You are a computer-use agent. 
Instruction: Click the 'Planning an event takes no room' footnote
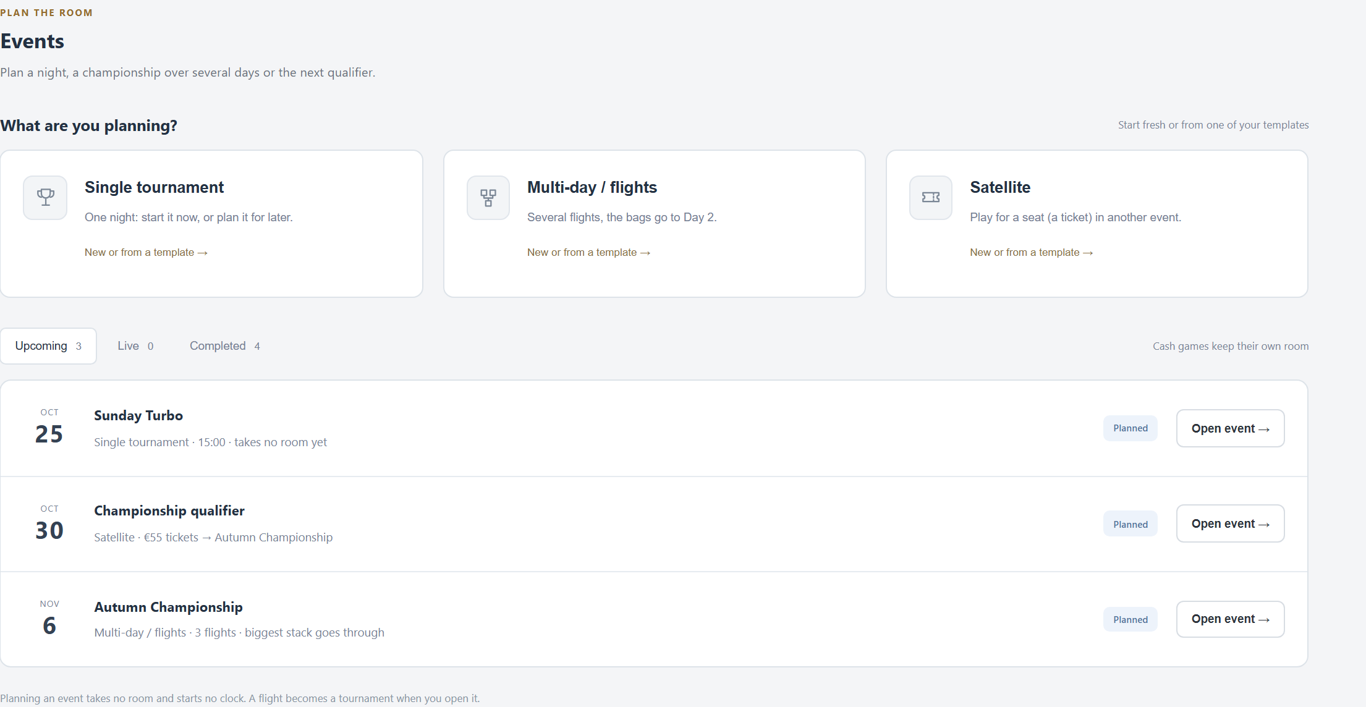pyautogui.click(x=240, y=698)
